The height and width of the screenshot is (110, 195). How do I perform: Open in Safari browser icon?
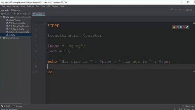[x=181, y=27]
